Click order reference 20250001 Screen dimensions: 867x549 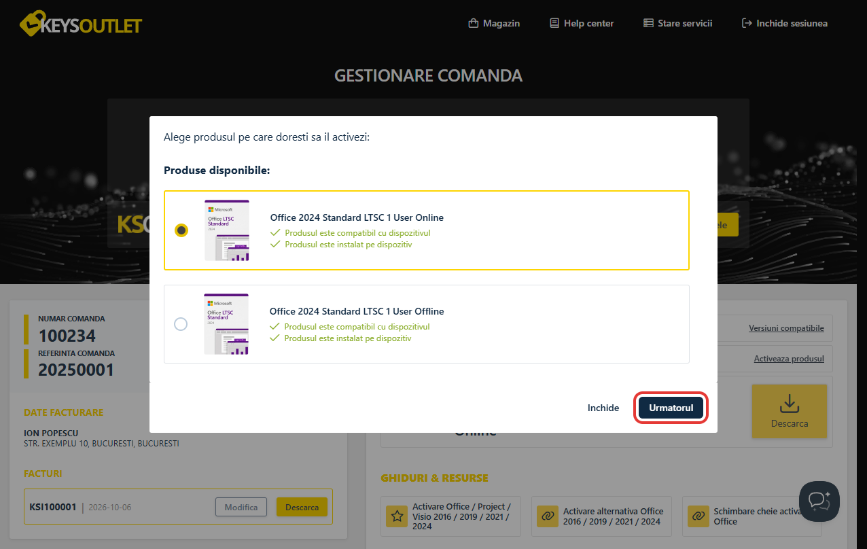[76, 370]
